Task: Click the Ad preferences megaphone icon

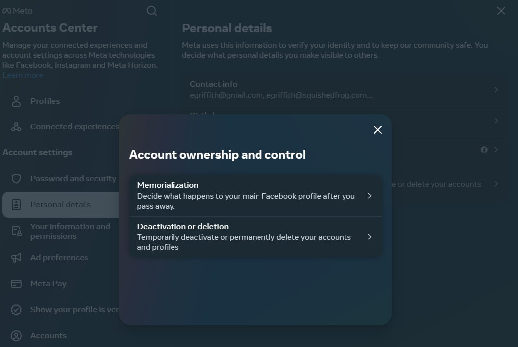Action: coord(16,258)
